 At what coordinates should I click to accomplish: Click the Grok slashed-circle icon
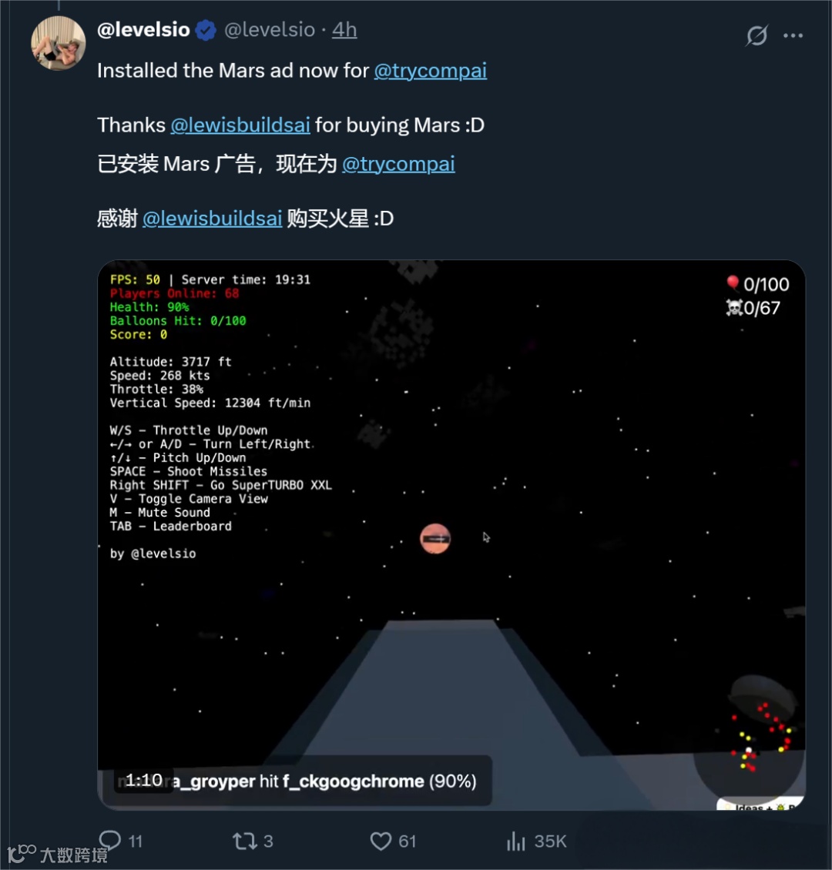[x=757, y=35]
